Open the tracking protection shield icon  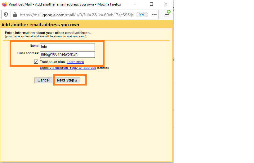click(x=6, y=15)
